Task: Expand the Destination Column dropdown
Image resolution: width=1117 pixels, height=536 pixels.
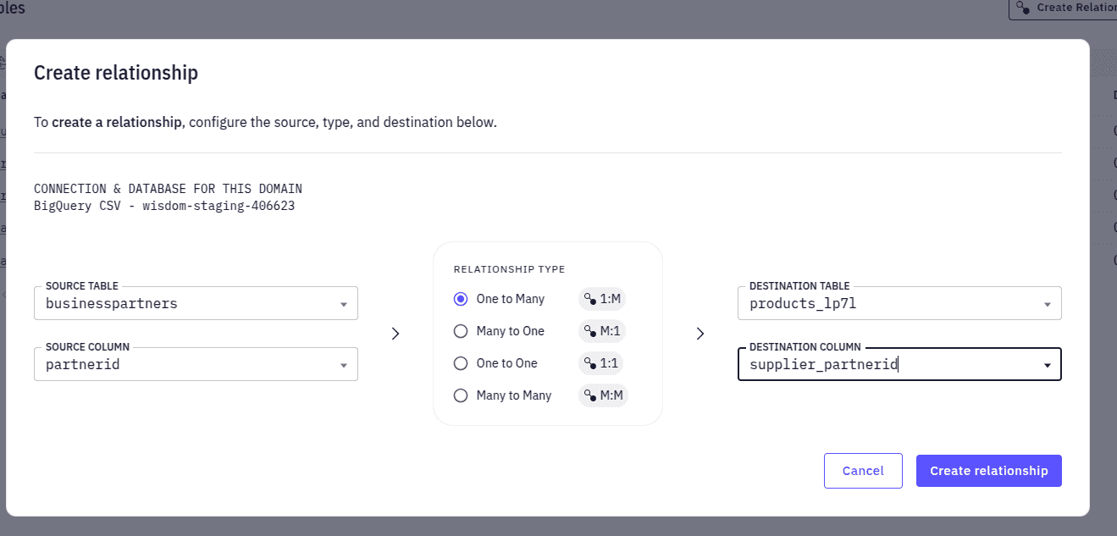Action: [1048, 364]
